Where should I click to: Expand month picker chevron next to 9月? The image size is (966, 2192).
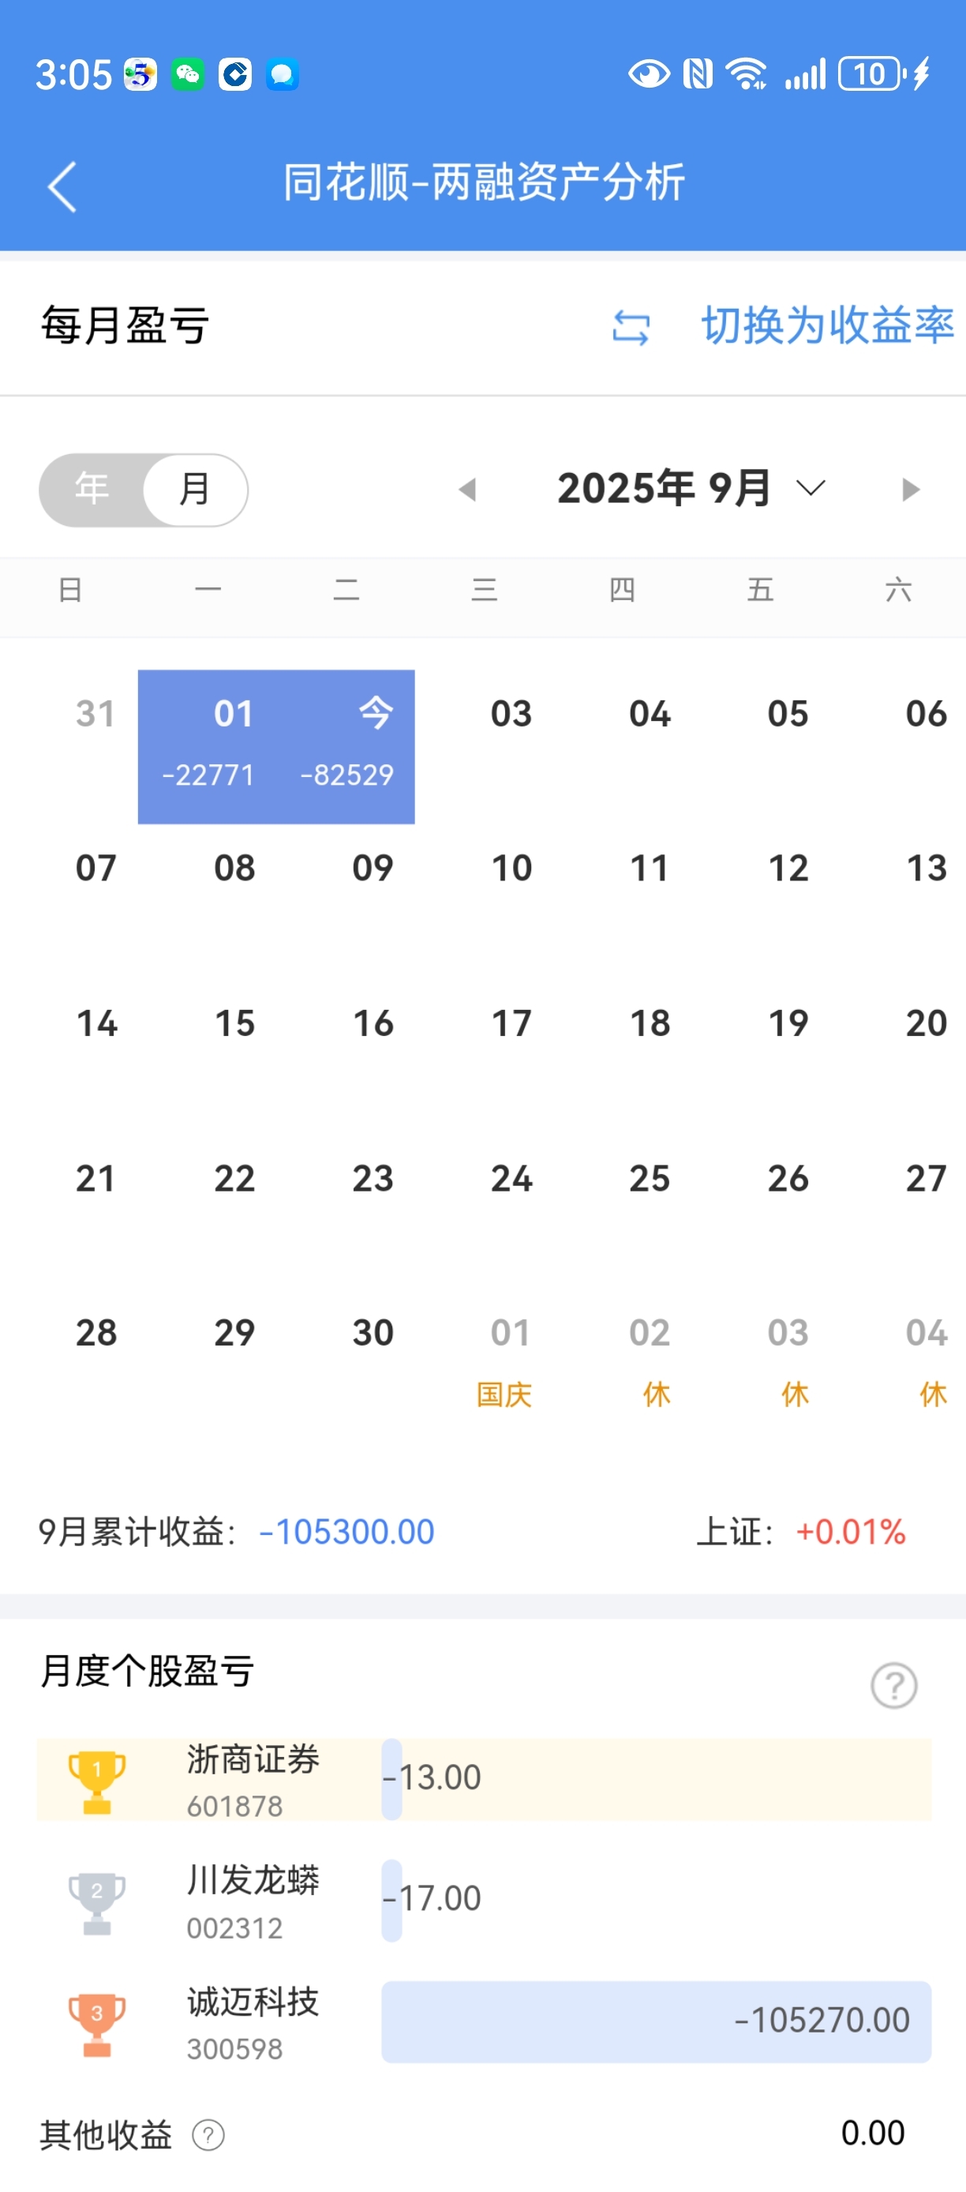pos(811,489)
